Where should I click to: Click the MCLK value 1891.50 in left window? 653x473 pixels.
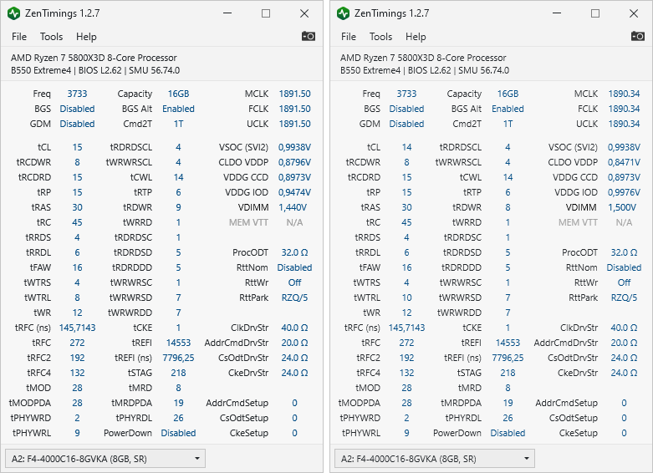tap(294, 94)
